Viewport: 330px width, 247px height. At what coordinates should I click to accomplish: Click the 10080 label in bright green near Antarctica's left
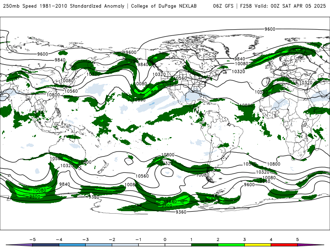(x=40, y=190)
